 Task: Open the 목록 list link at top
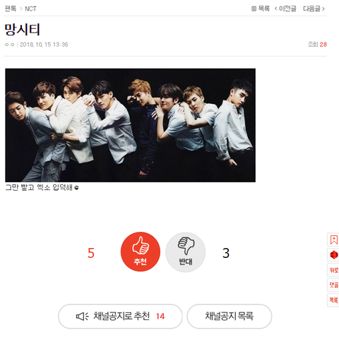(261, 8)
